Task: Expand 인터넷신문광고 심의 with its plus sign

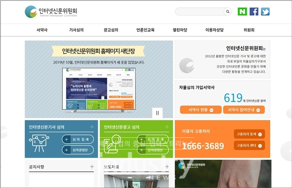Action: (x=167, y=127)
